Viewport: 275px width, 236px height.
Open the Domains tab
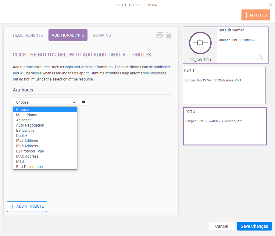pos(102,35)
